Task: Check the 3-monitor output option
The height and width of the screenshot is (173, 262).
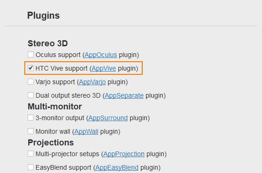Action: (30, 117)
